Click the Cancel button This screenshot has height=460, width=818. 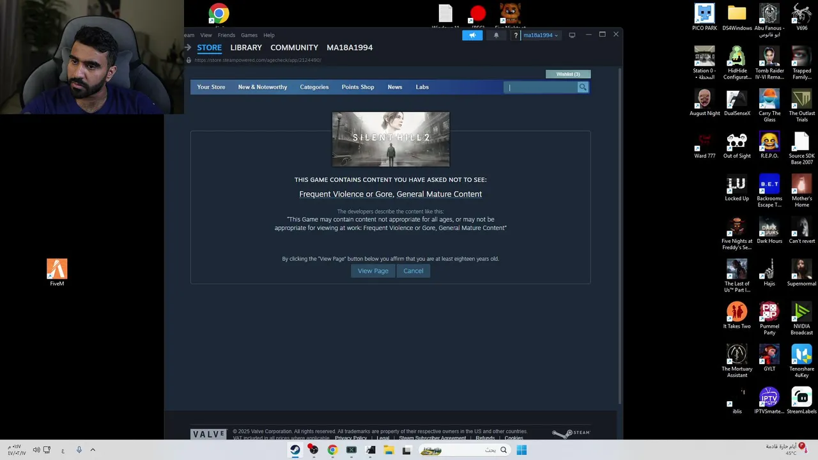click(413, 271)
